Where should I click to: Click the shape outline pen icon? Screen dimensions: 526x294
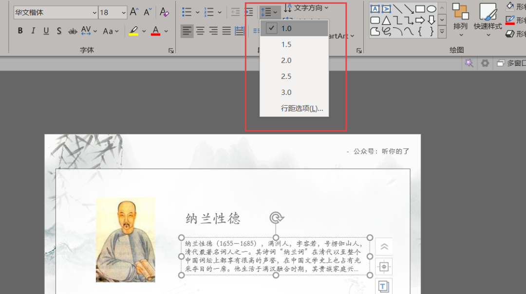point(510,20)
